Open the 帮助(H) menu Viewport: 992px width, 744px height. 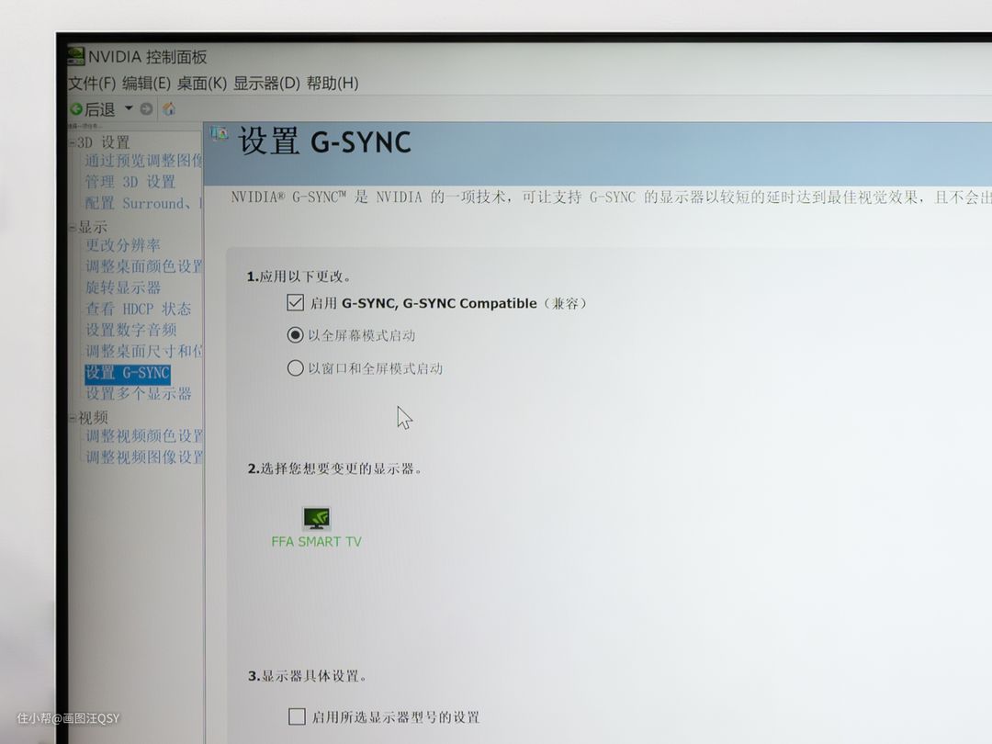pos(333,83)
